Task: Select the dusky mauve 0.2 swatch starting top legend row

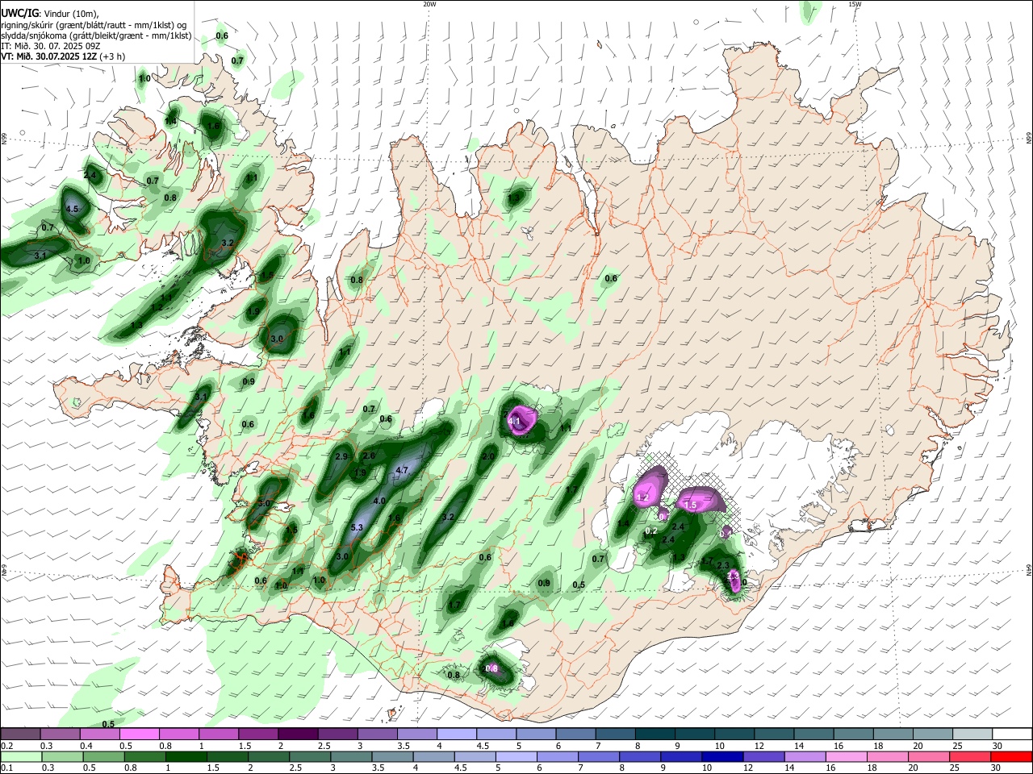Action: [x=20, y=734]
